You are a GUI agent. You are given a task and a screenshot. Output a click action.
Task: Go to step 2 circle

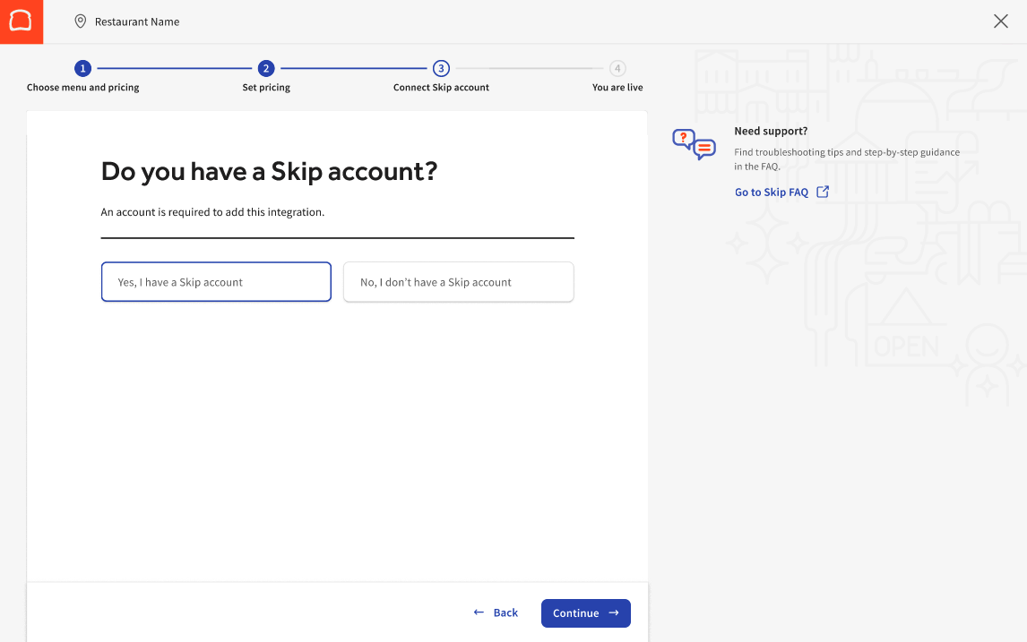[x=266, y=68]
